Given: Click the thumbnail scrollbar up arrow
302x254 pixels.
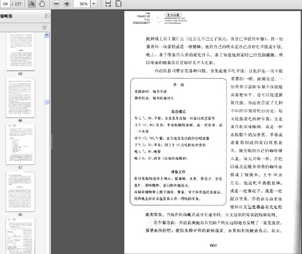Looking at the screenshot, I should pyautogui.click(x=46, y=35).
